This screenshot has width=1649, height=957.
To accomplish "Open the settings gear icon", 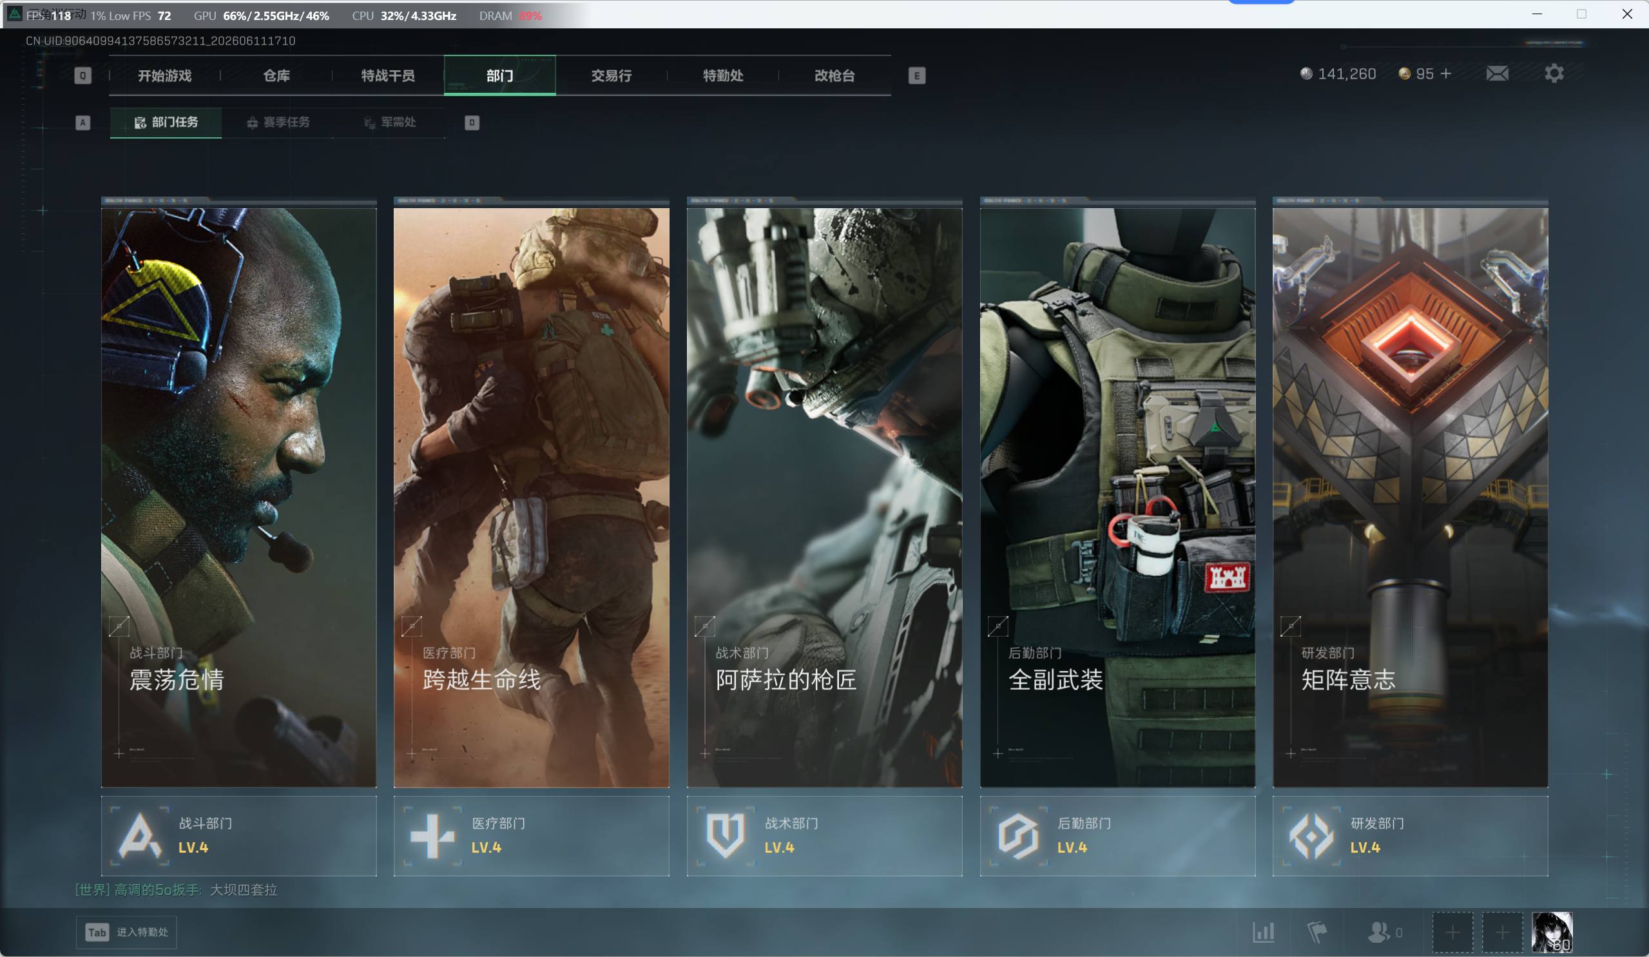I will click(1554, 73).
